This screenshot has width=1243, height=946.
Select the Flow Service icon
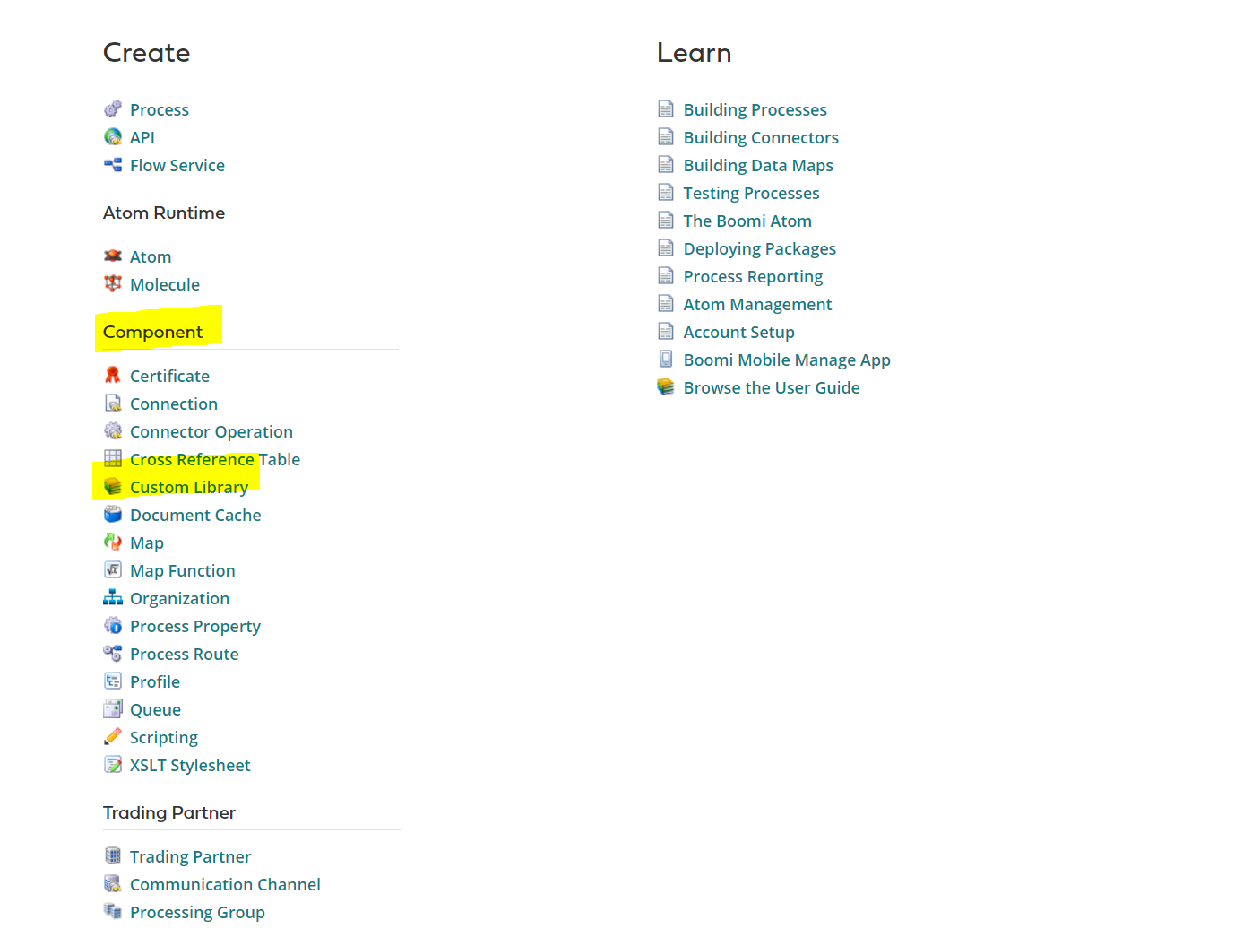pos(113,164)
